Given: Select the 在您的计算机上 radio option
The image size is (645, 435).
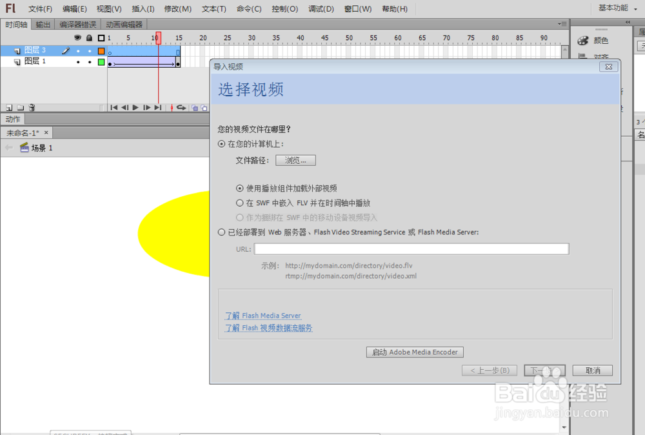Looking at the screenshot, I should 221,145.
